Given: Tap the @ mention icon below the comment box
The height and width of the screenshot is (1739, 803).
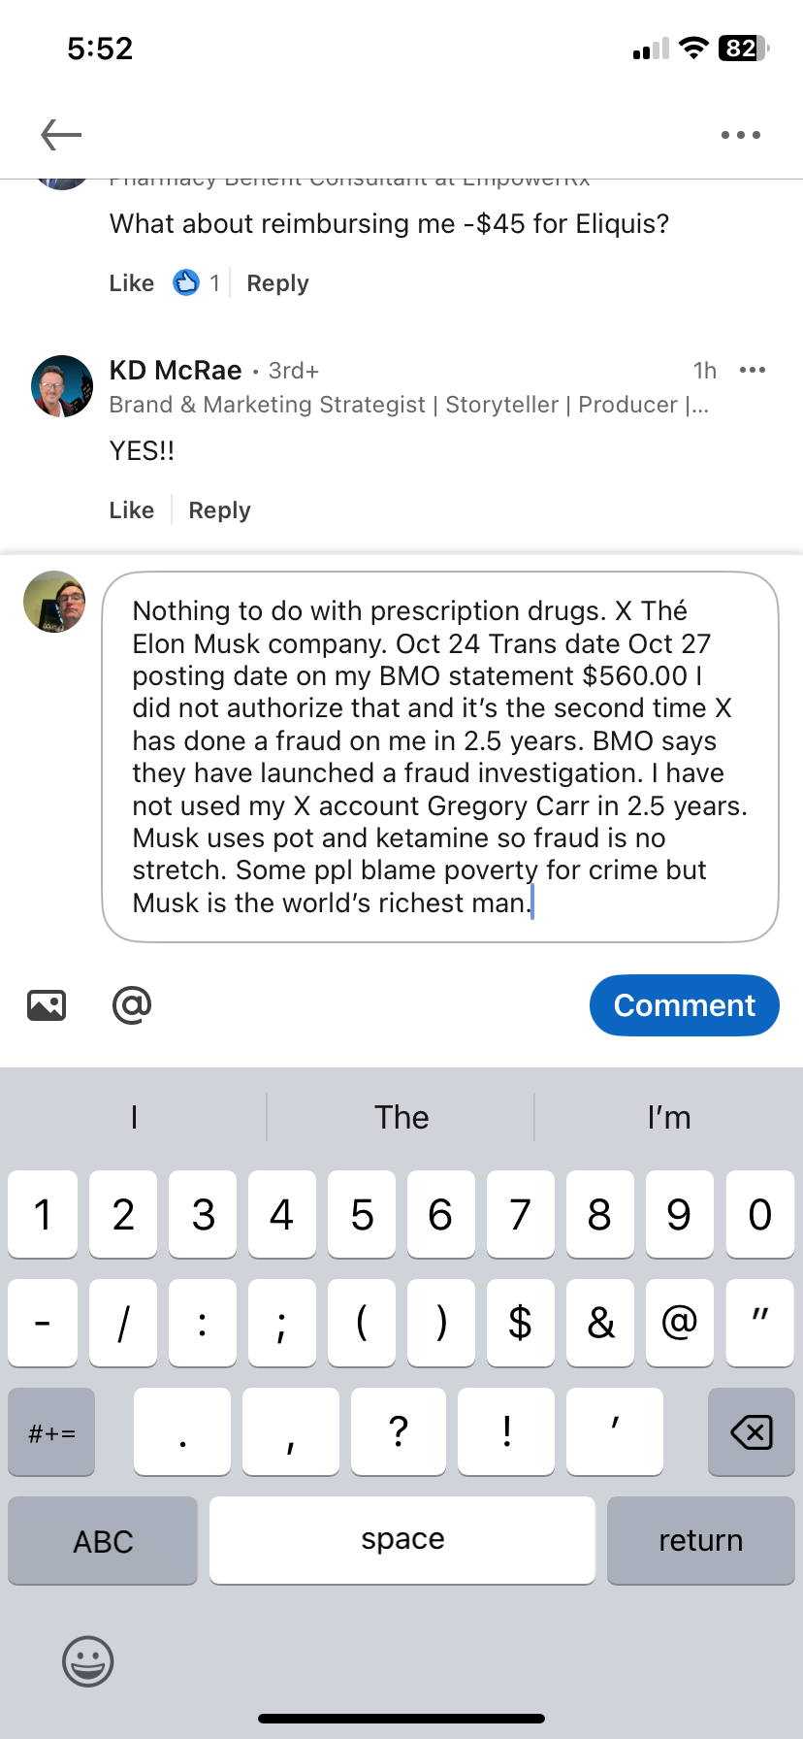Looking at the screenshot, I should pyautogui.click(x=132, y=1005).
